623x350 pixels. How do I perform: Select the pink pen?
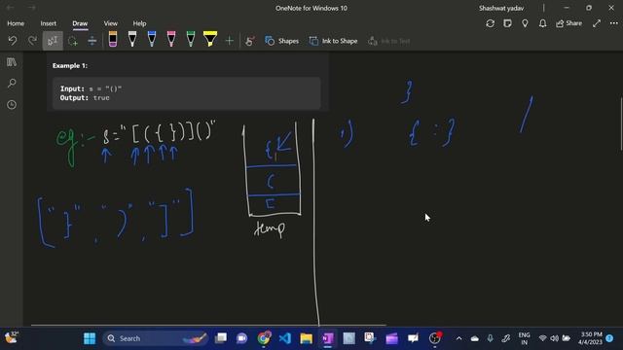point(171,39)
